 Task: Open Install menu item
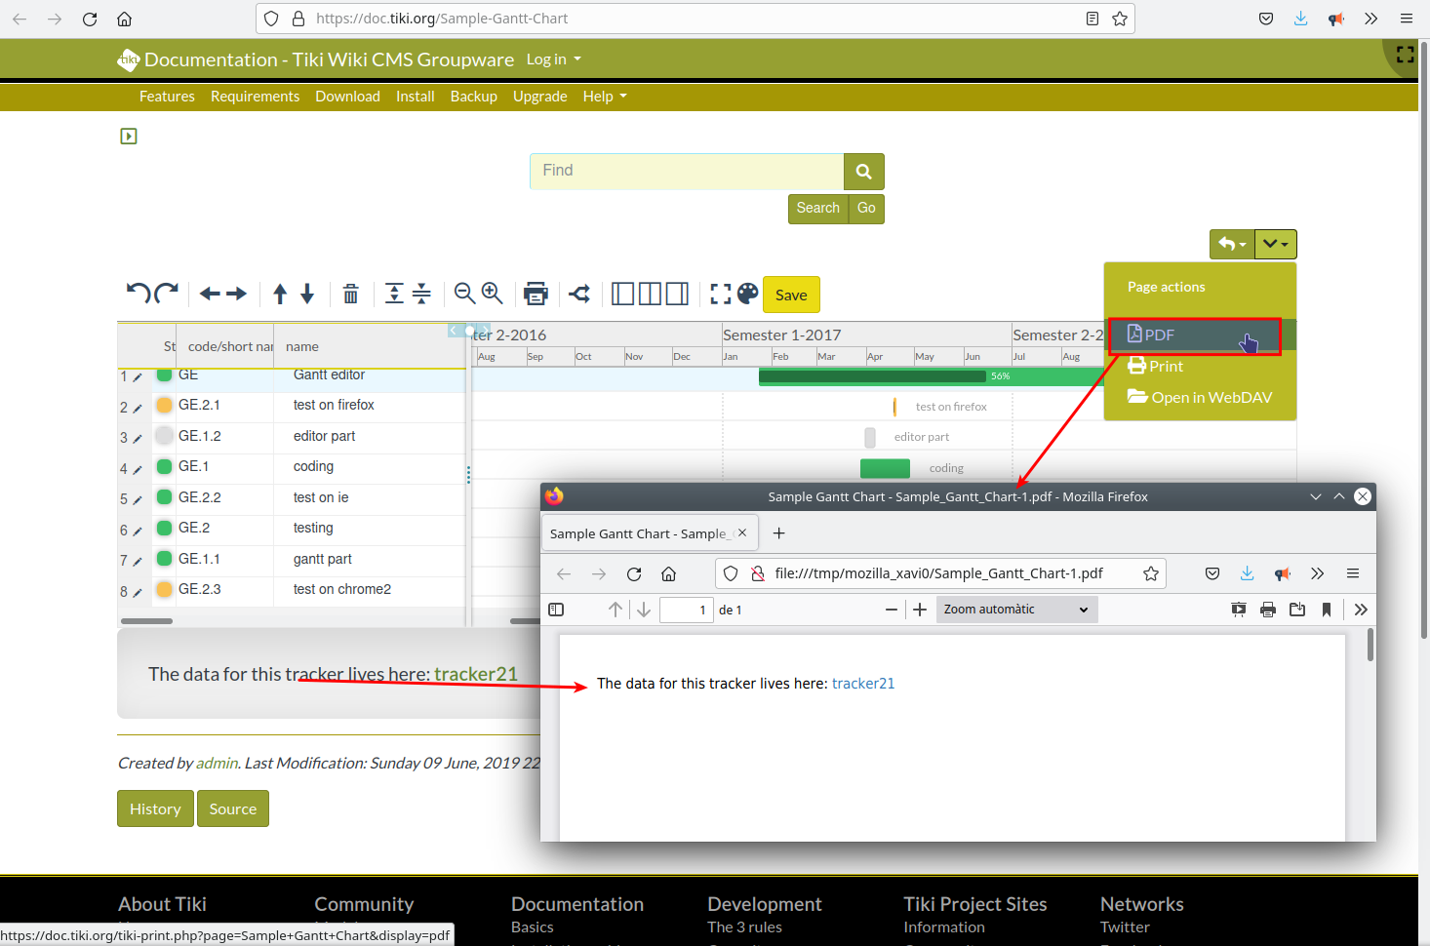pos(415,97)
